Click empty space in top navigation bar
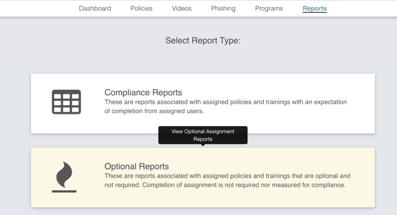This screenshot has height=215, width=397. (362, 9)
